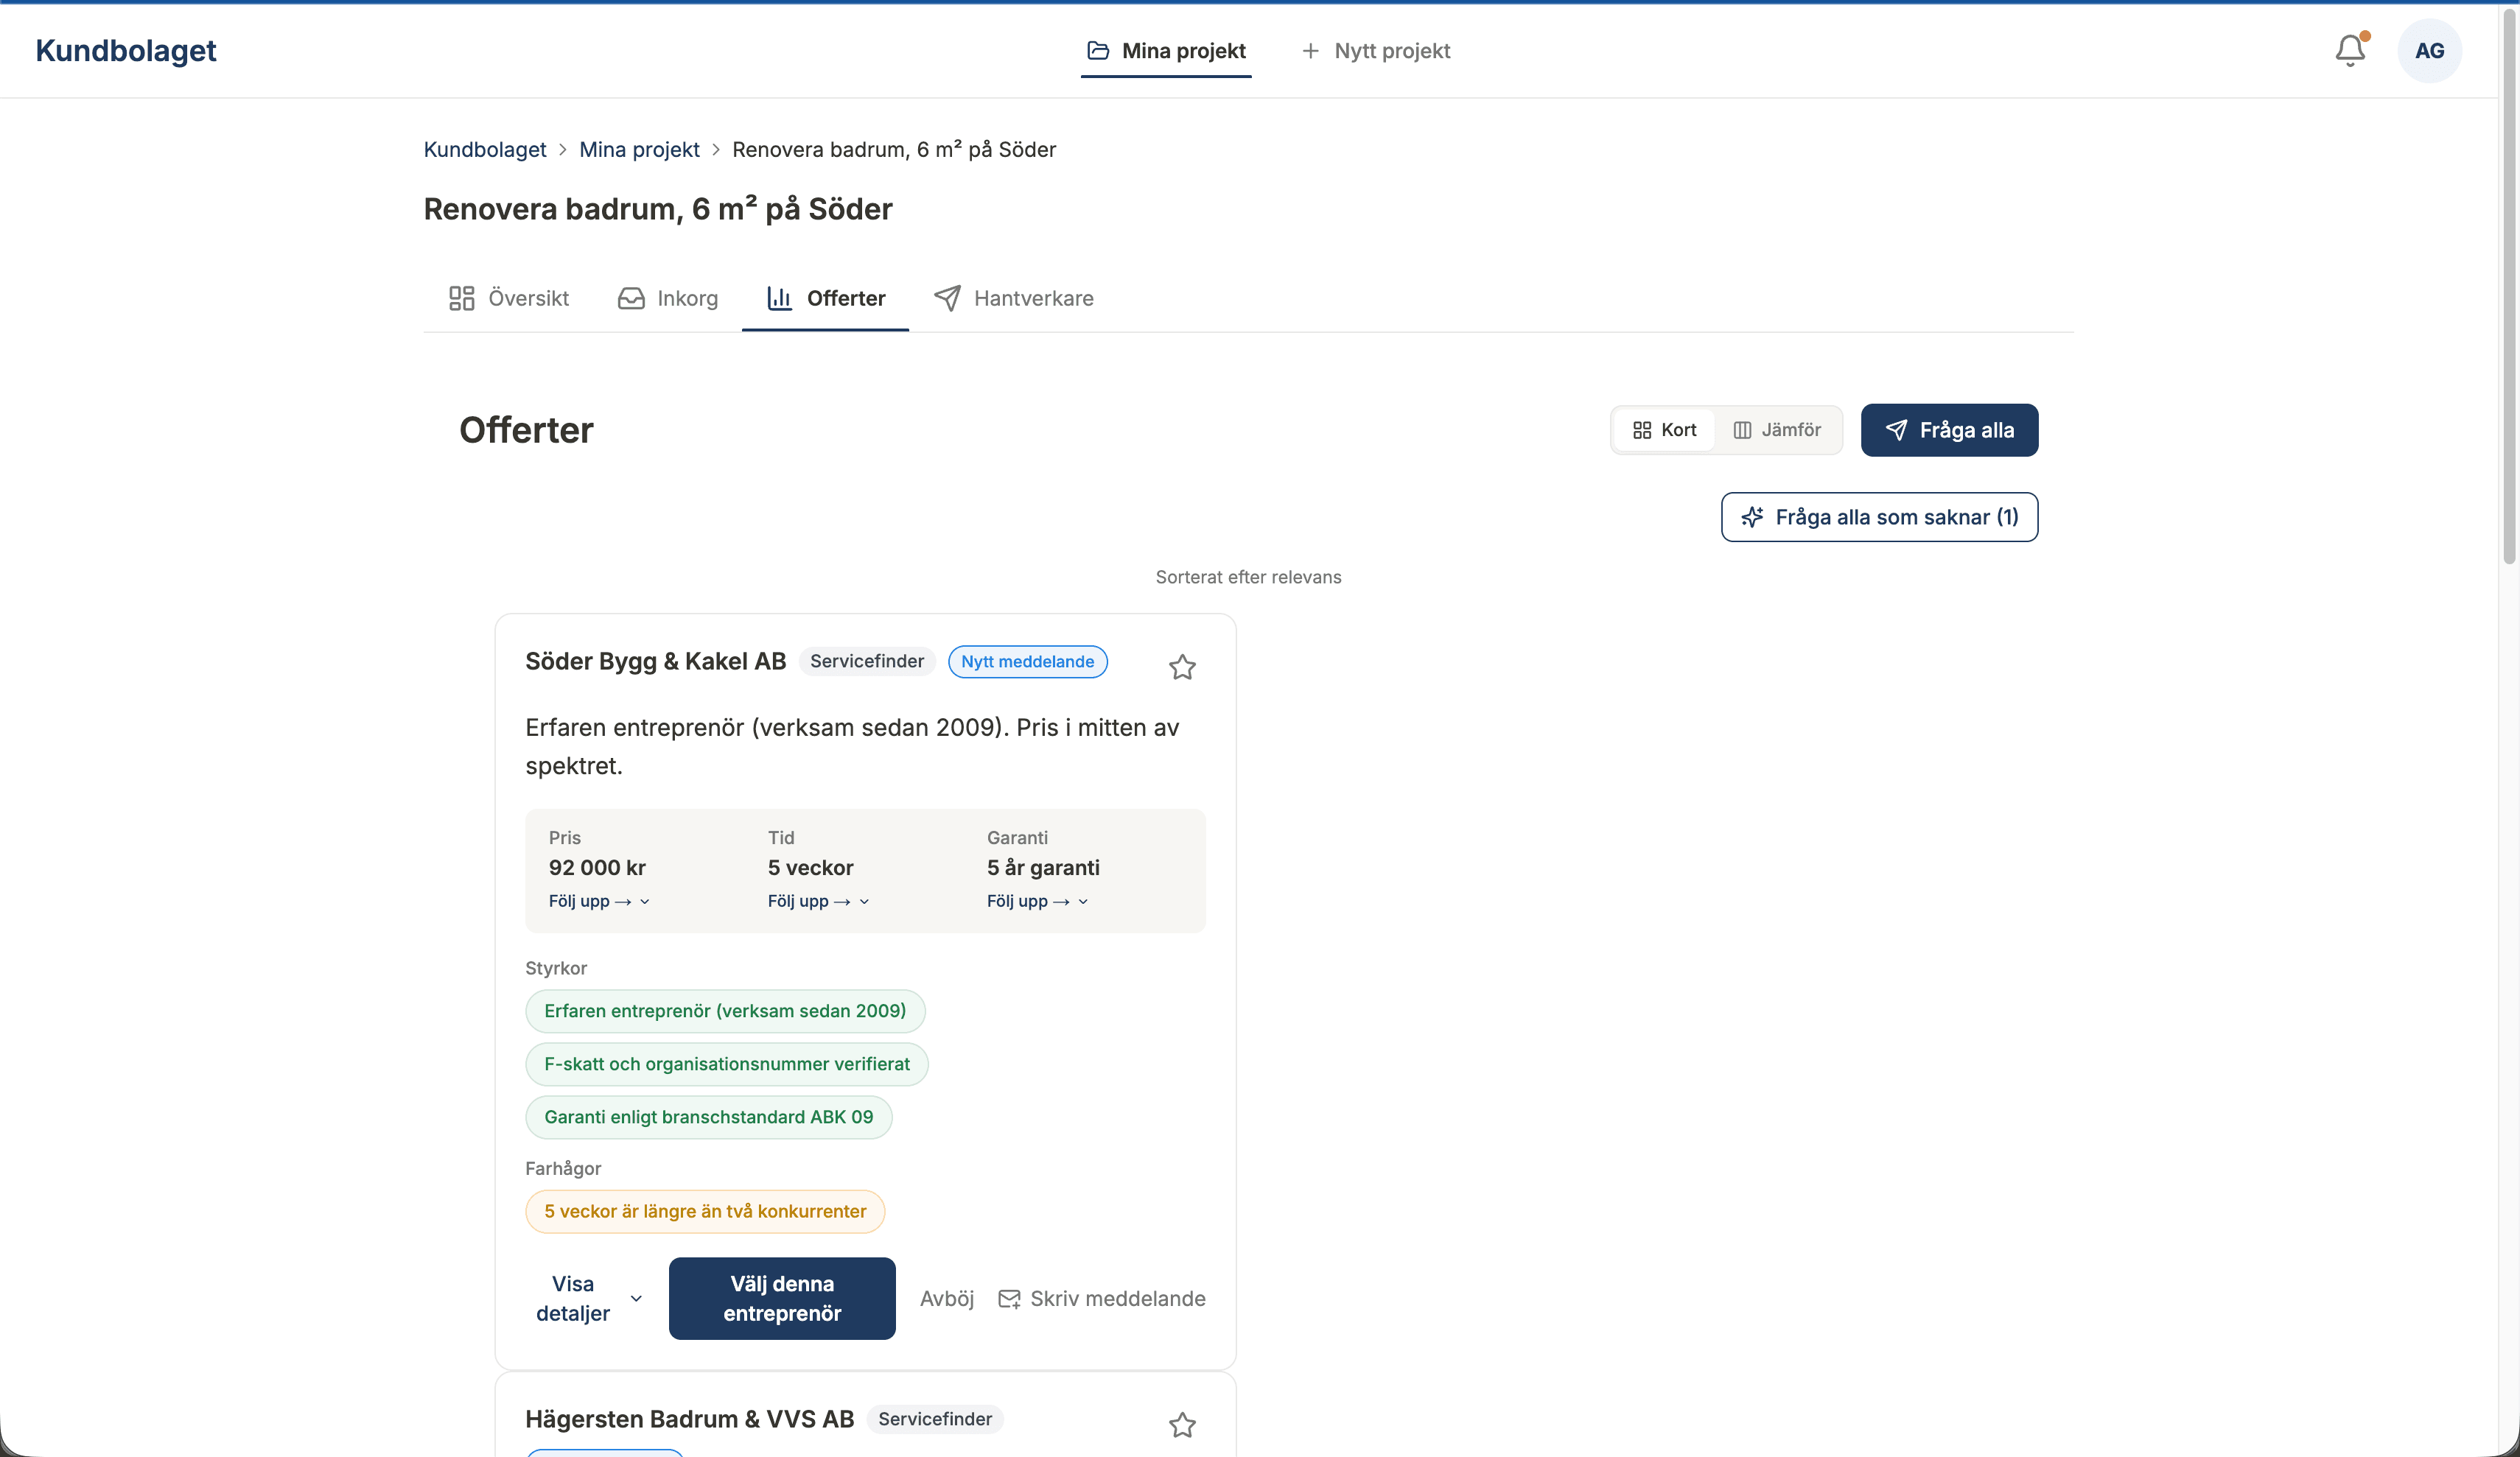2520x1457 pixels.
Task: Click Välj denna entreprenör
Action: click(x=782, y=1298)
